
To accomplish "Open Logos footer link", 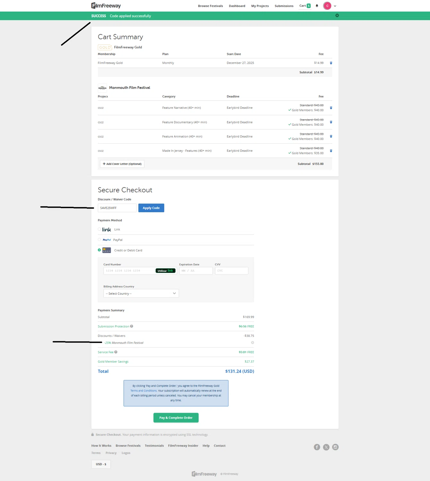I will [126, 453].
